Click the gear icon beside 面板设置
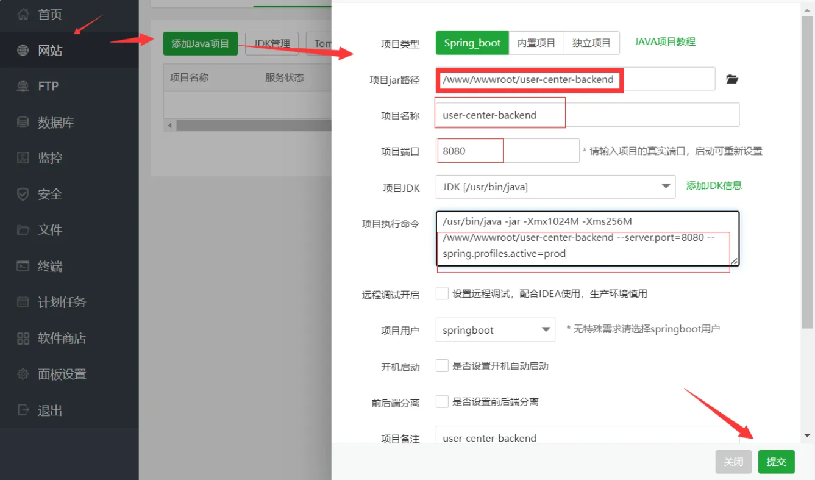Viewport: 815px width, 480px height. point(23,374)
